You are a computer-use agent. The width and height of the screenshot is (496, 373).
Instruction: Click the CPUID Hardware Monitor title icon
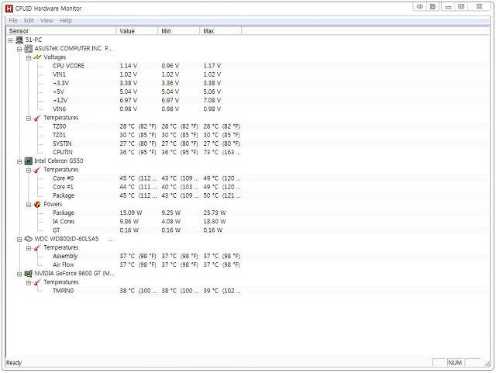9,9
